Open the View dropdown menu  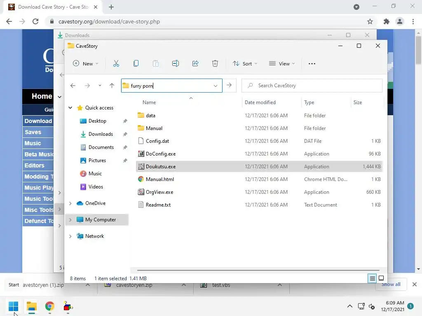click(x=282, y=64)
